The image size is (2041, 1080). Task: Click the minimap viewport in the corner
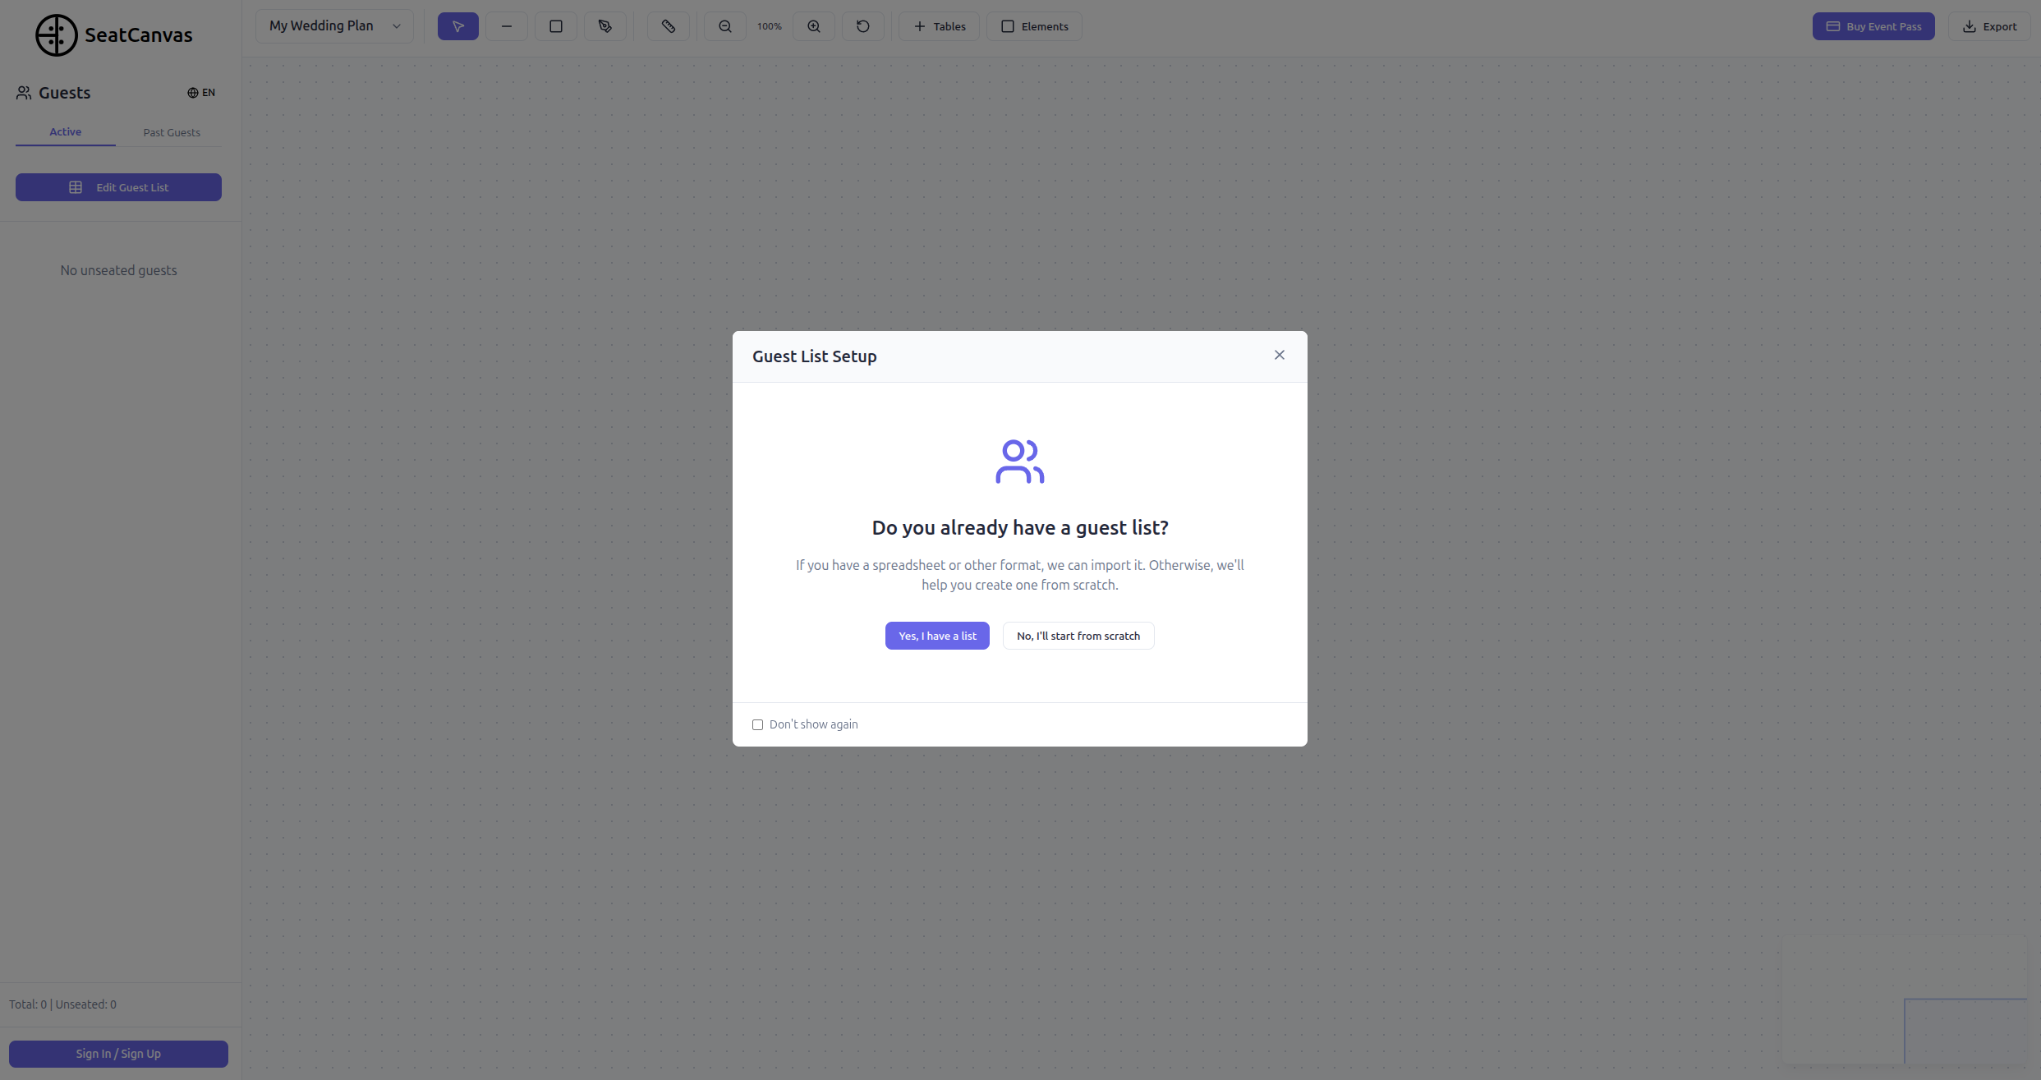click(1965, 1031)
